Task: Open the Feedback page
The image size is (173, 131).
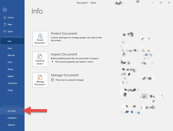Action: pos(12,118)
